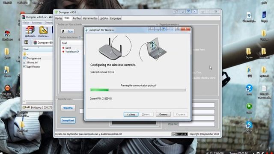Viewport: 274px width, 154px height.
Task: Click the Имя column header in WinRAR
Action: 37,49
